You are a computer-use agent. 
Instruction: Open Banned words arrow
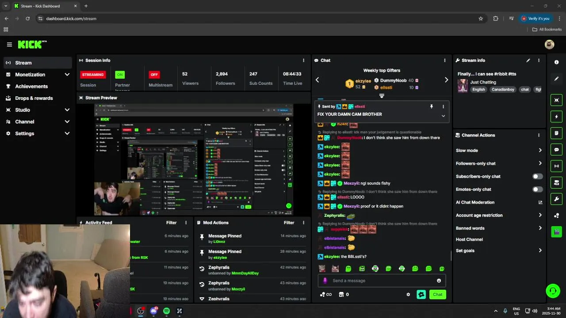(540, 228)
